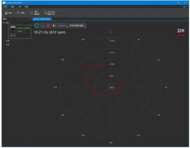Select the TCP tree item
The width and height of the screenshot is (190, 148).
8,45
